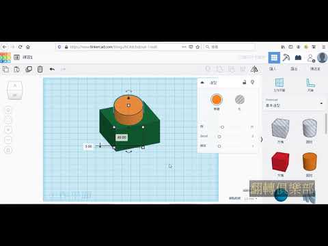Select the Hole striped swatch

tap(240, 100)
